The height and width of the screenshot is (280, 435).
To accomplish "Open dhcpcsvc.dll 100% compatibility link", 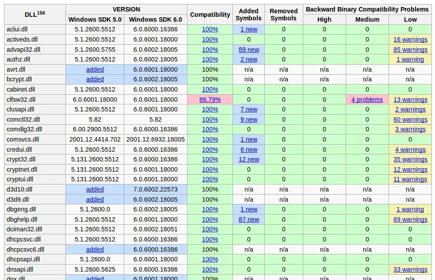I will pos(210,239).
